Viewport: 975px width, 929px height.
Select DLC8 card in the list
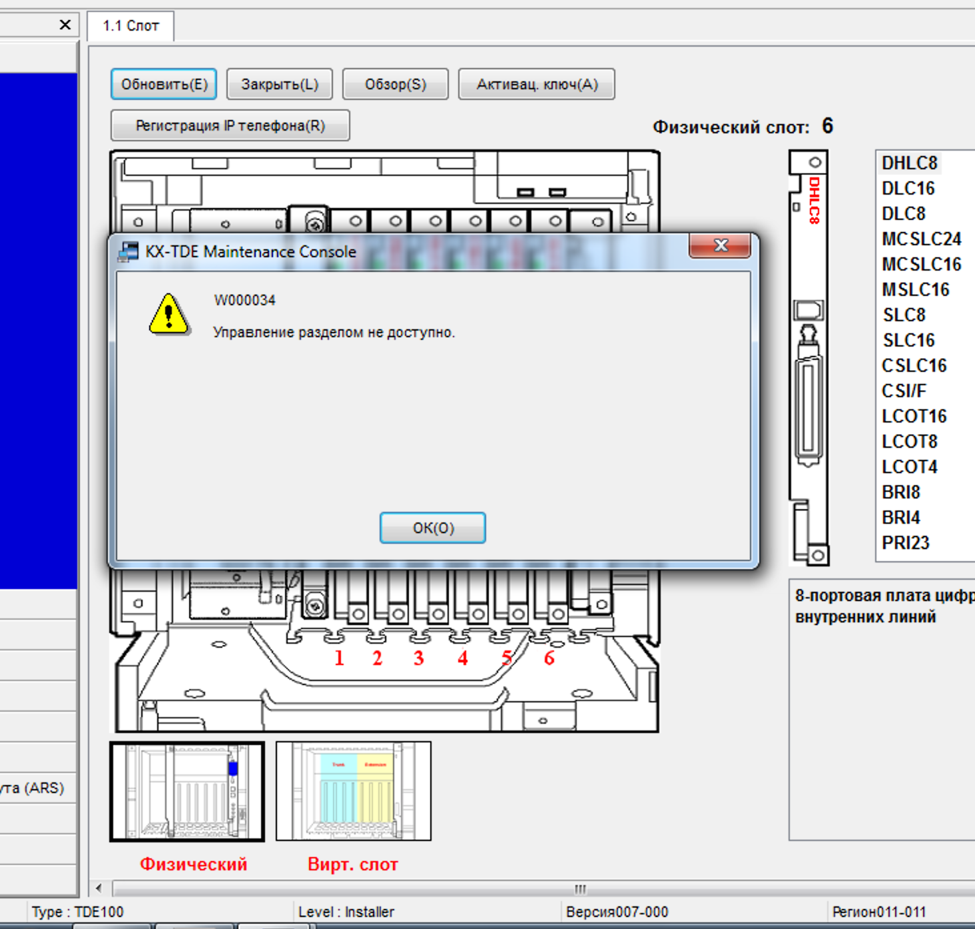click(903, 214)
